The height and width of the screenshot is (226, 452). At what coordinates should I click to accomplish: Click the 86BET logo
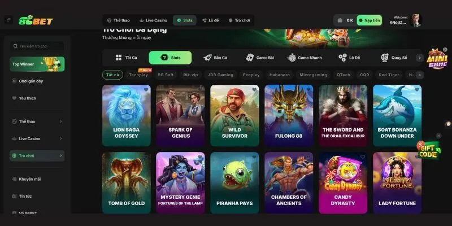pyautogui.click(x=36, y=20)
